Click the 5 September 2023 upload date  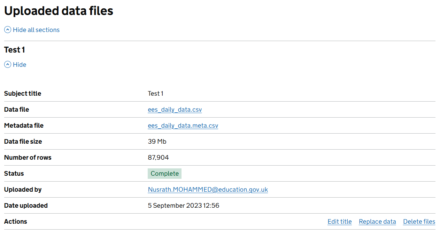pyautogui.click(x=183, y=206)
